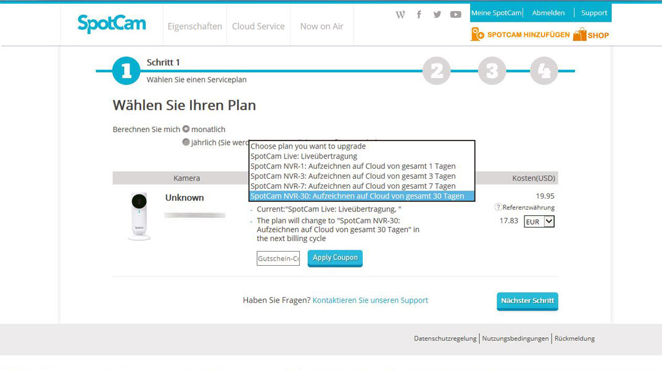Open the Support menu item

pyautogui.click(x=594, y=13)
